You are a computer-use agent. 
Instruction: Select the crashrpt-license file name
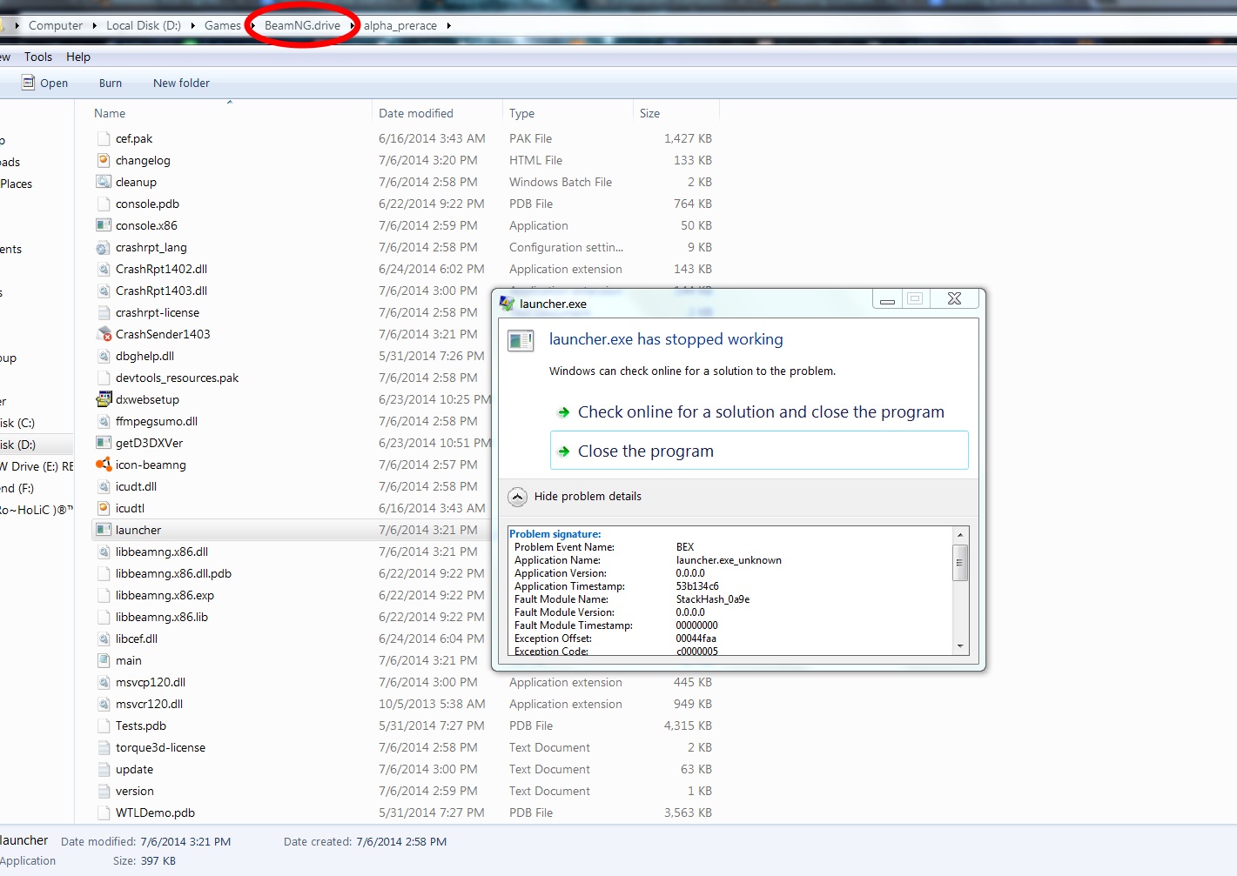pos(158,312)
